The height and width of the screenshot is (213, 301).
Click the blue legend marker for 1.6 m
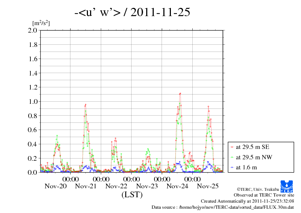click(232, 168)
